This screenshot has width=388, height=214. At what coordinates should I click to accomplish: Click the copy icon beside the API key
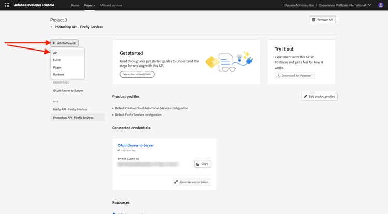pyautogui.click(x=198, y=163)
